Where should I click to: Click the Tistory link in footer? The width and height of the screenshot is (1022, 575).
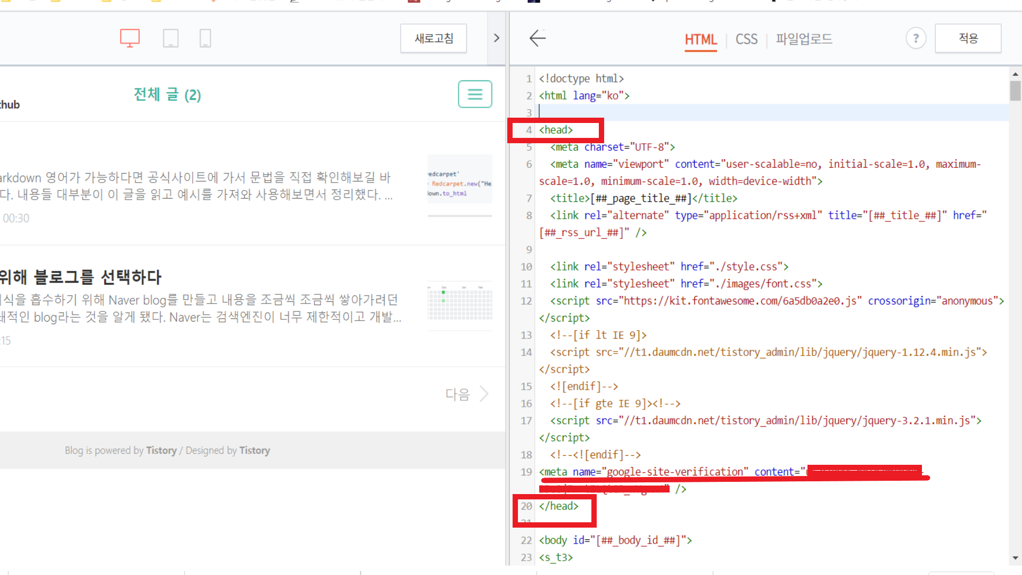161,450
